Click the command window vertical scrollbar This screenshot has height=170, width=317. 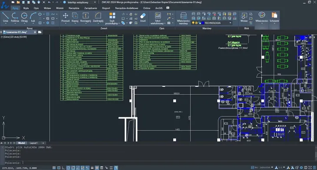tap(316, 153)
